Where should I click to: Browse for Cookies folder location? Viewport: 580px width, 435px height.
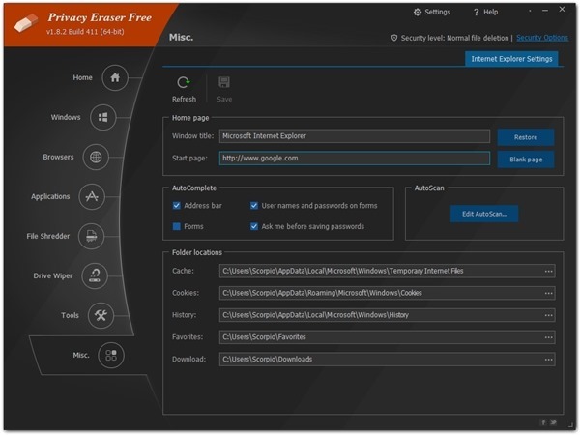pos(548,293)
